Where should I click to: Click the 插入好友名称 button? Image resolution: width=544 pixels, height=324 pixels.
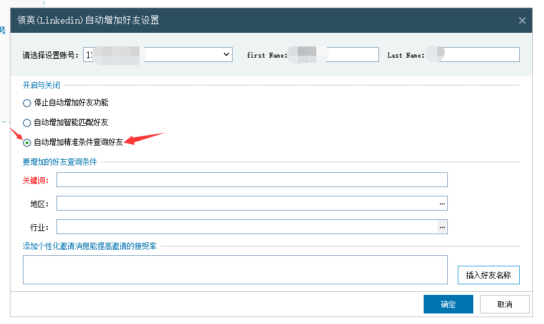tap(489, 275)
